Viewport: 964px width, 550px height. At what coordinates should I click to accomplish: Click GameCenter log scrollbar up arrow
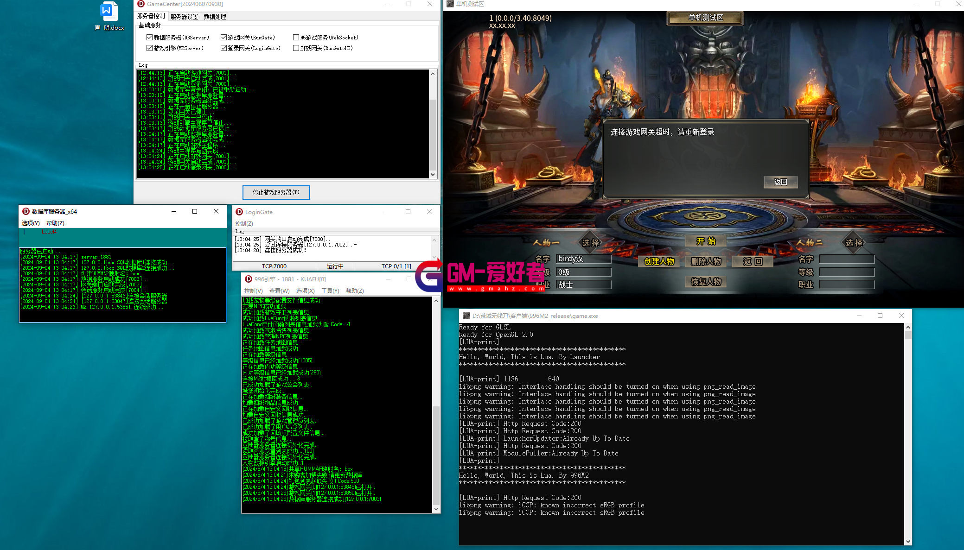point(433,74)
